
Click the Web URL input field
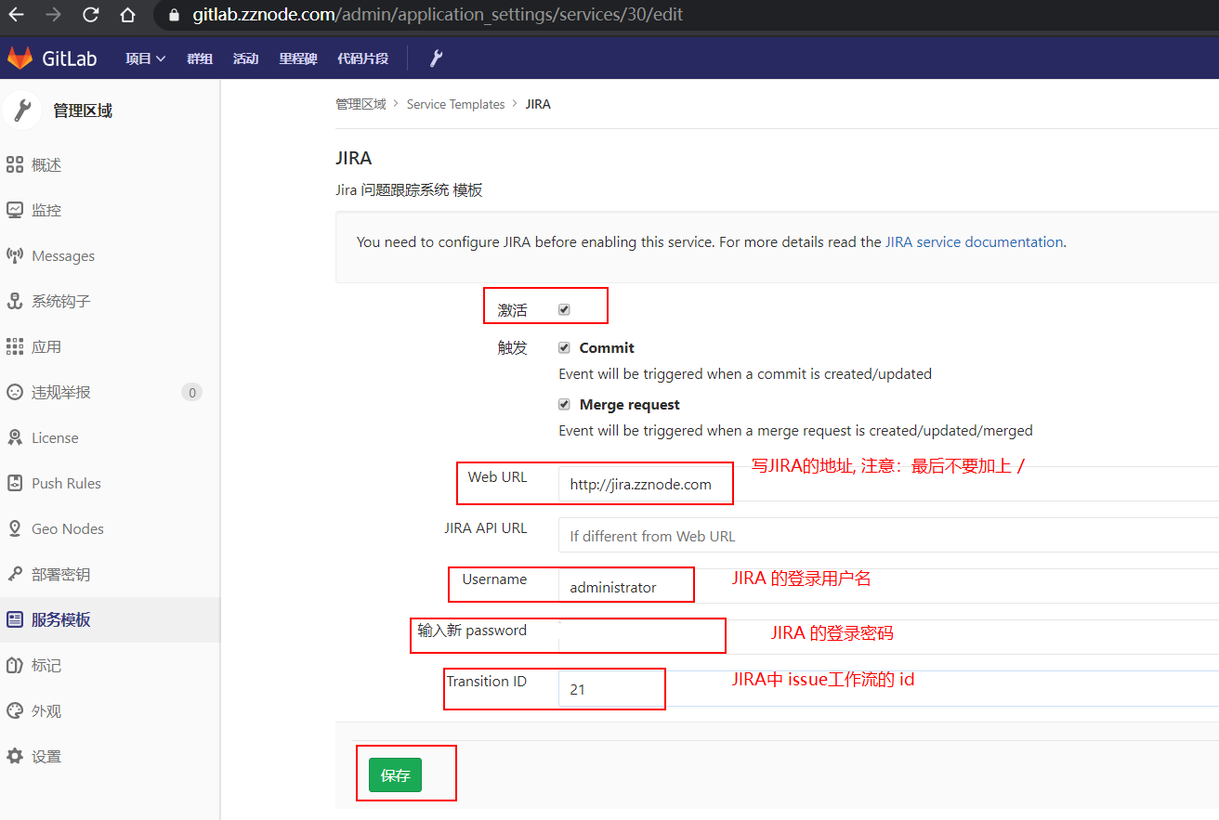(x=888, y=484)
